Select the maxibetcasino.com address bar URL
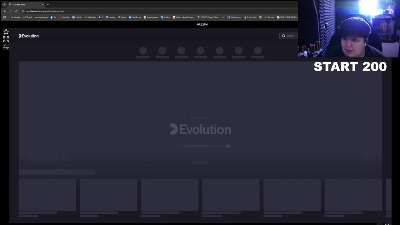400x225 pixels. 45,11
